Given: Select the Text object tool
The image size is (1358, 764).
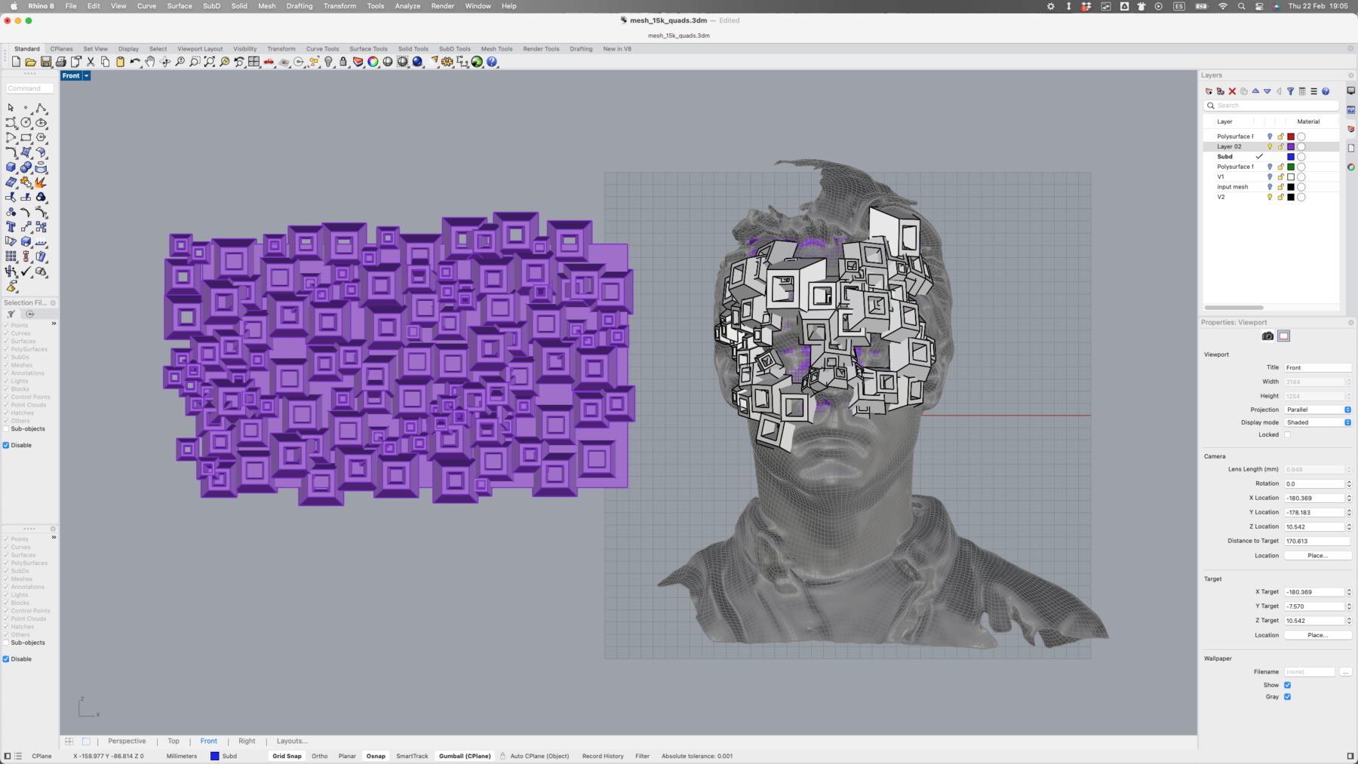Looking at the screenshot, I should (11, 227).
